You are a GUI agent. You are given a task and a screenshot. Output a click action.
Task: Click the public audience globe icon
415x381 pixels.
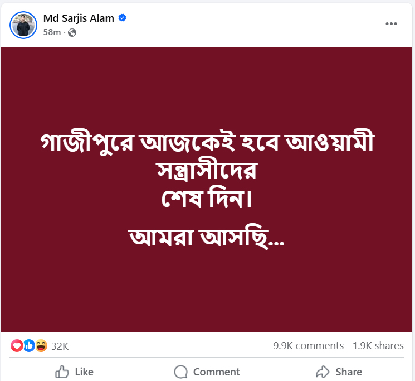point(72,32)
